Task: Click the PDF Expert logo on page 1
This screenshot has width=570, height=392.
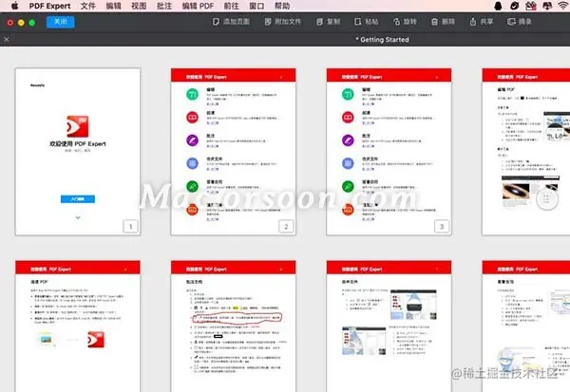Action: point(78,126)
